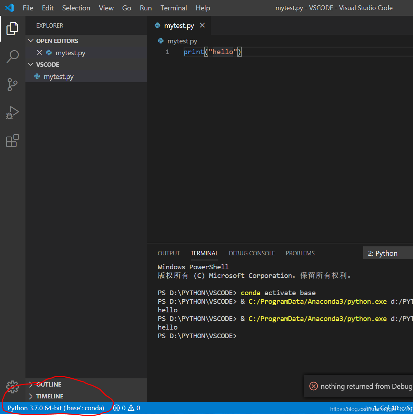The image size is (413, 416).
Task: Collapse the OPEN EDITORS section
Action: pyautogui.click(x=31, y=41)
